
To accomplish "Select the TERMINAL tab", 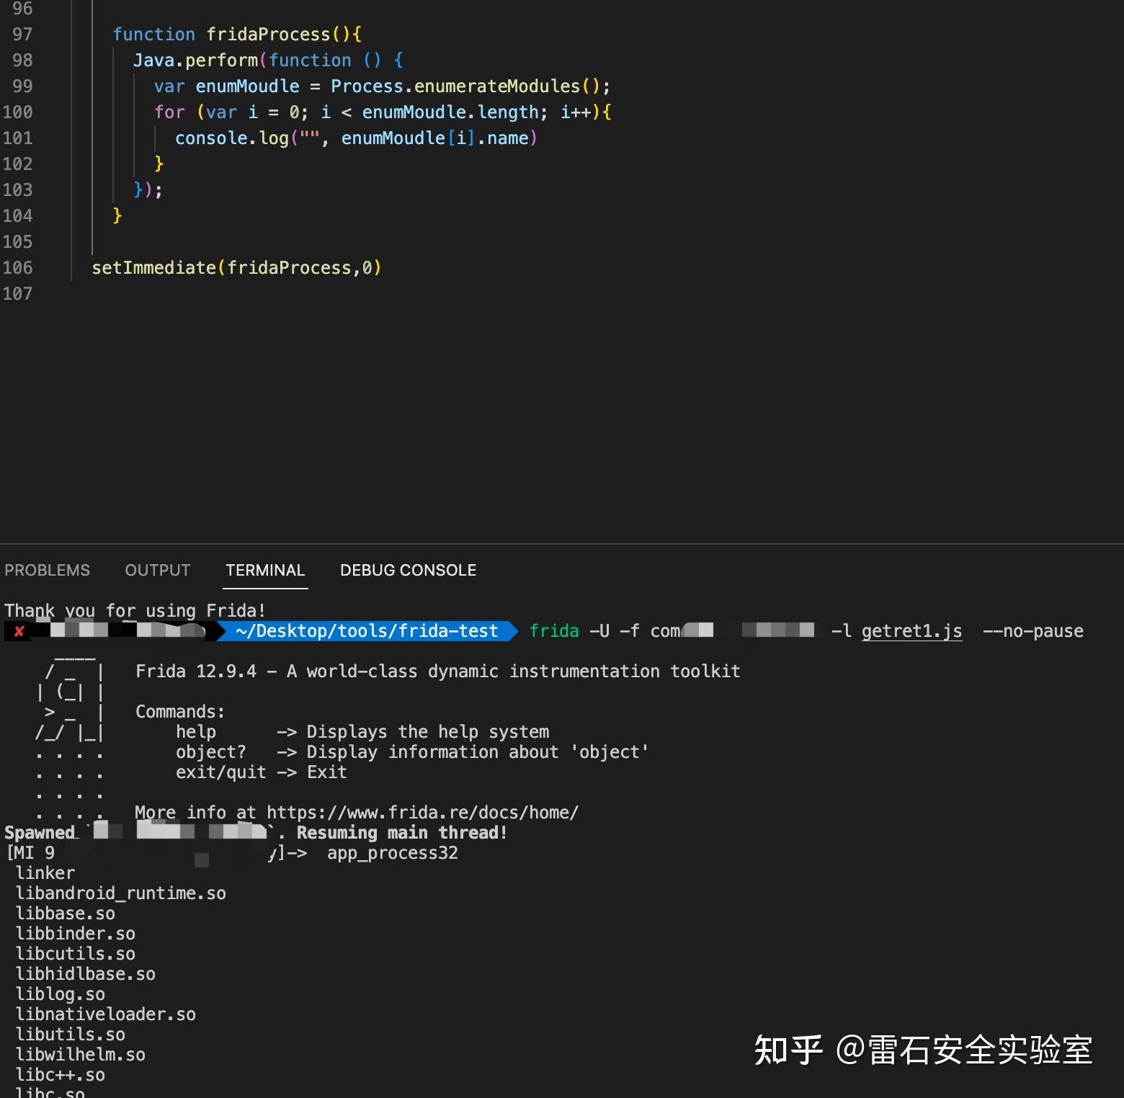I will [x=265, y=570].
